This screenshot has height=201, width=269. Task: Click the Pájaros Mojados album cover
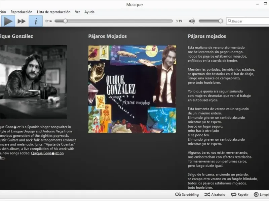tap(132, 89)
